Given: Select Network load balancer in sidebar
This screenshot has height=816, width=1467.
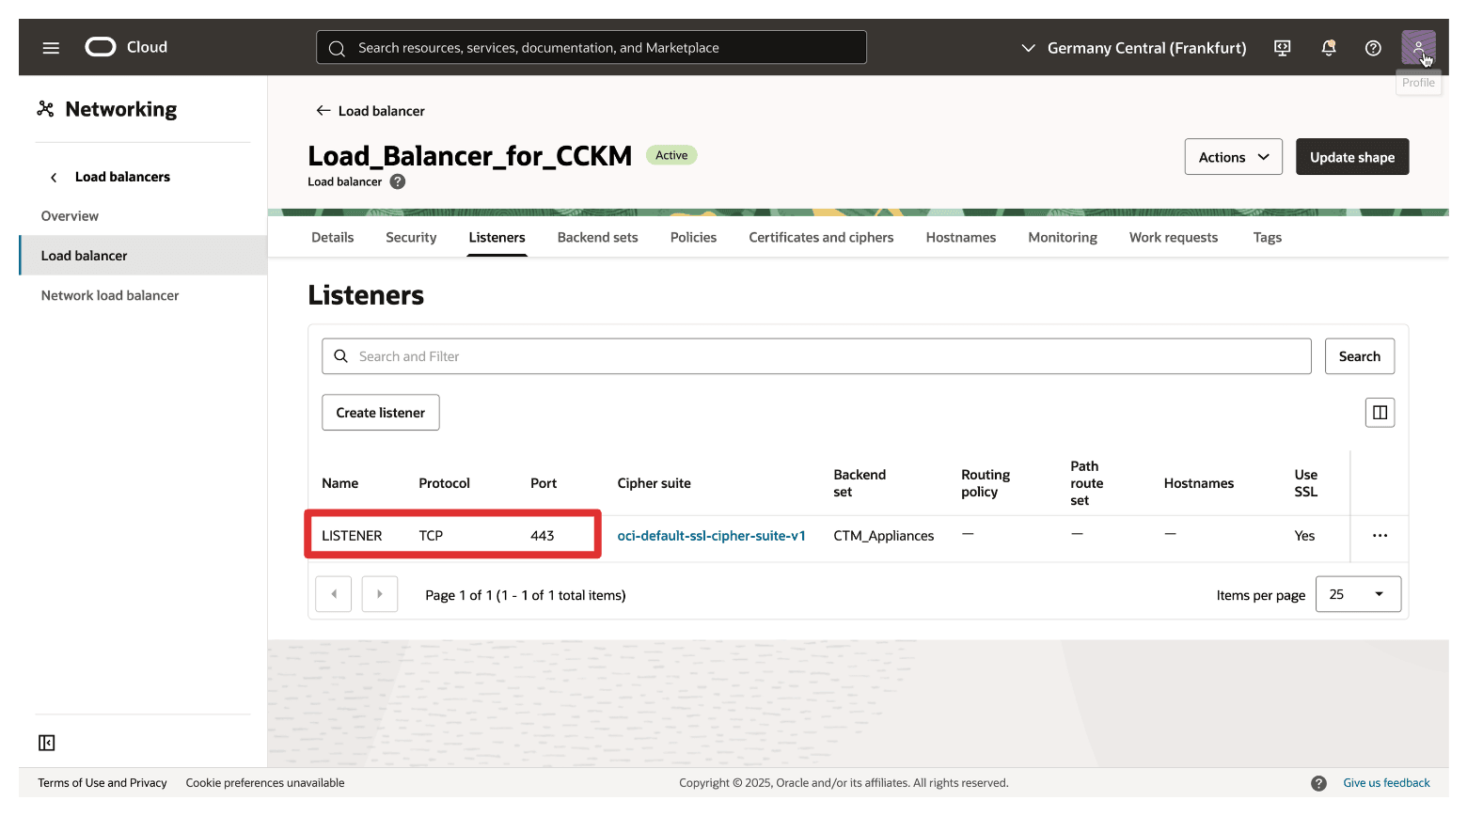Looking at the screenshot, I should click(110, 295).
